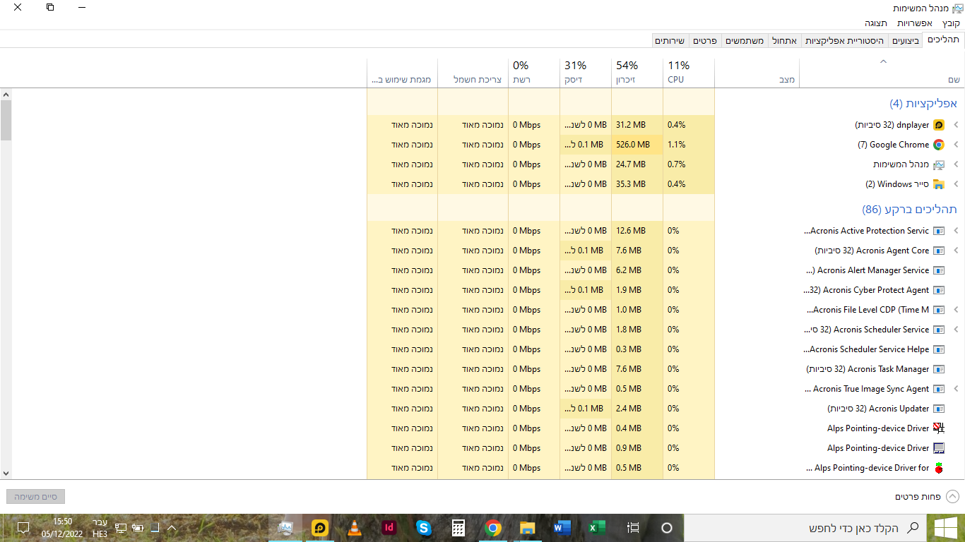Sort by the זיכרון column header
This screenshot has width=965, height=542.
[x=637, y=72]
